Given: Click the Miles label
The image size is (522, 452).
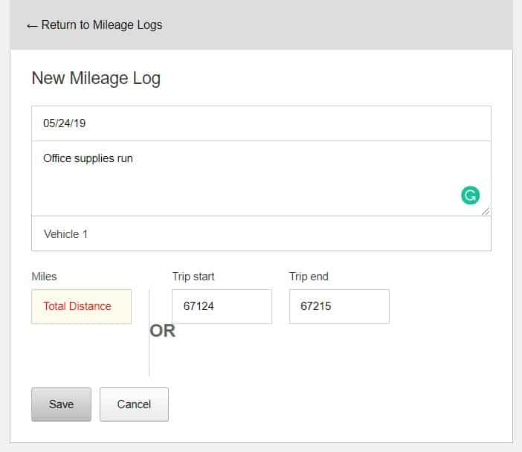Looking at the screenshot, I should (44, 277).
